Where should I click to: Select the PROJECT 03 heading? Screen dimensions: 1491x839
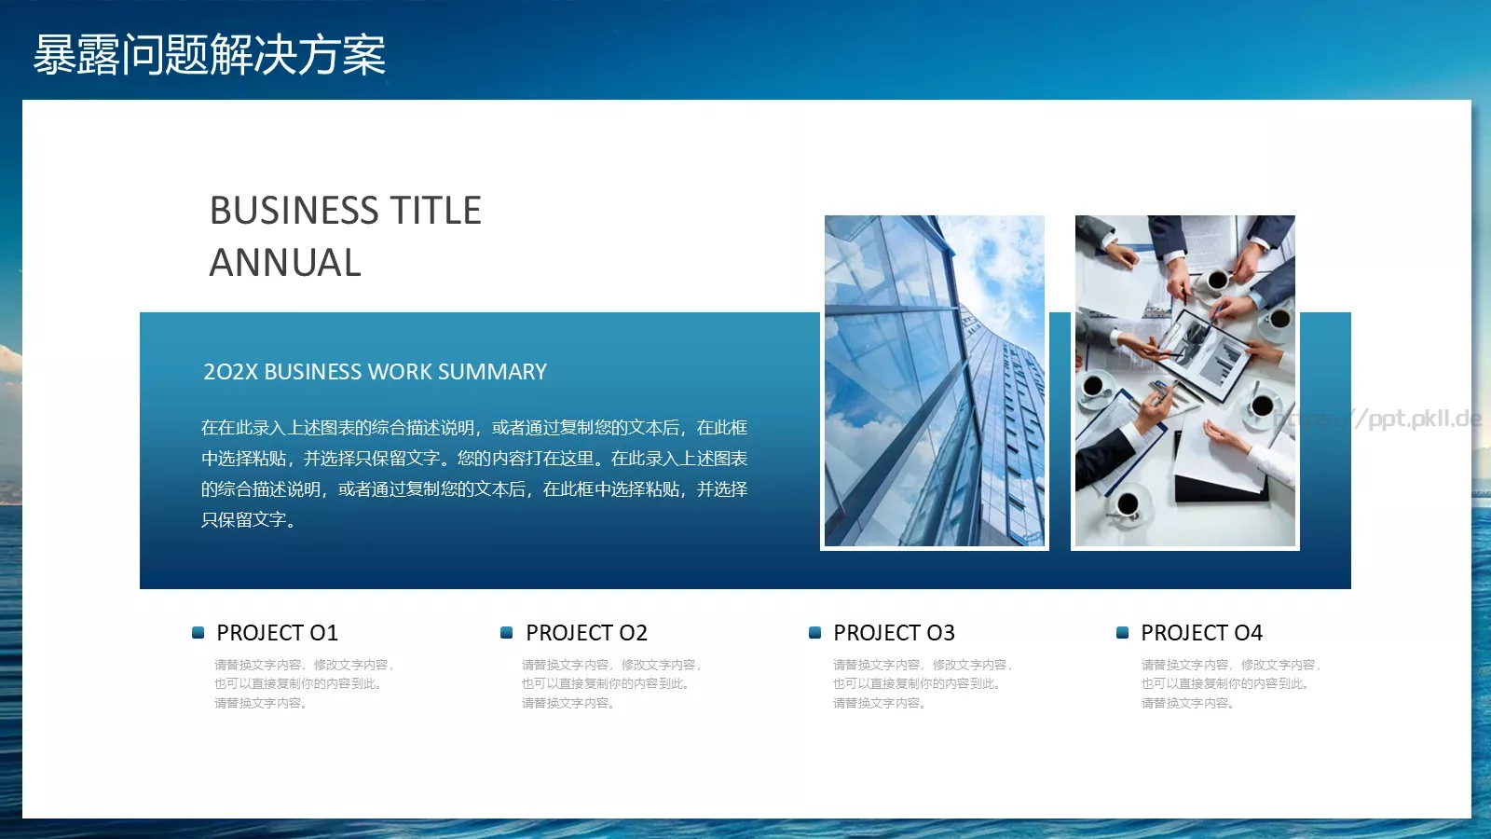click(x=894, y=633)
